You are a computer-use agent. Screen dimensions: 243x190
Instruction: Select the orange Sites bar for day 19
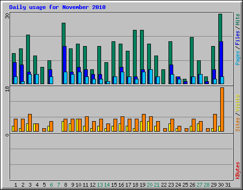pyautogui.click(x=144, y=123)
